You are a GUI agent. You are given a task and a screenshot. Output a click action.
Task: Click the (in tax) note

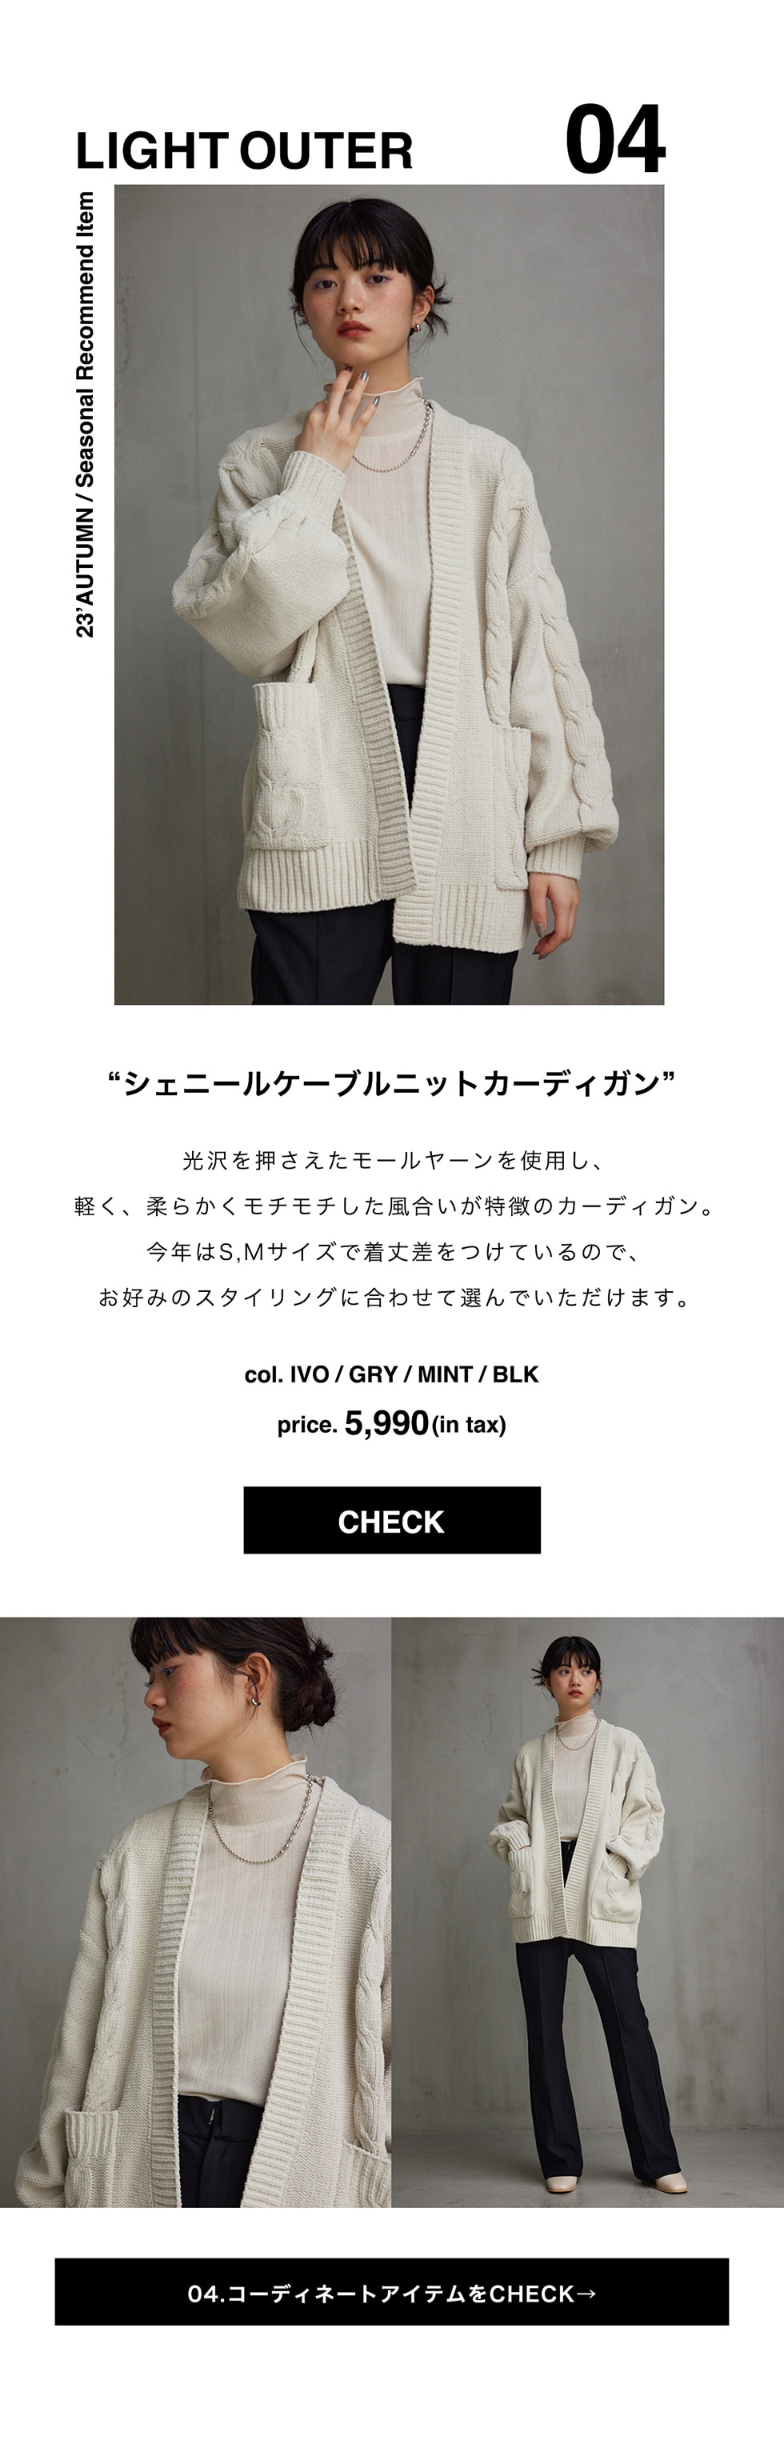[469, 1426]
